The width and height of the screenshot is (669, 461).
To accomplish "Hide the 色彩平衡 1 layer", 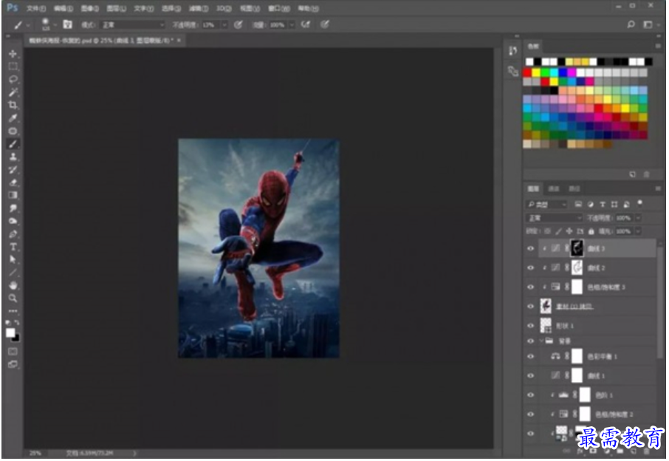I will point(530,356).
